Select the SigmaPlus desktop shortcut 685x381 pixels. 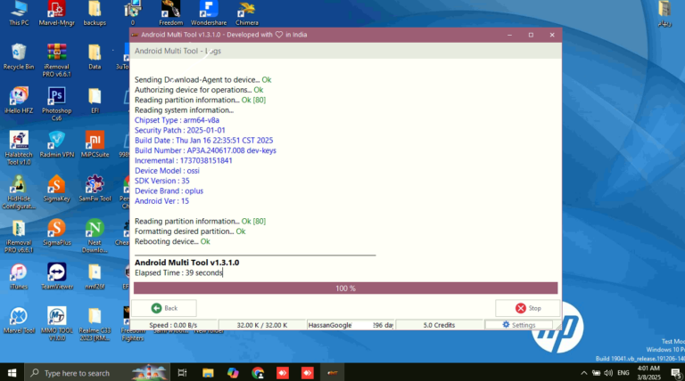(x=57, y=232)
